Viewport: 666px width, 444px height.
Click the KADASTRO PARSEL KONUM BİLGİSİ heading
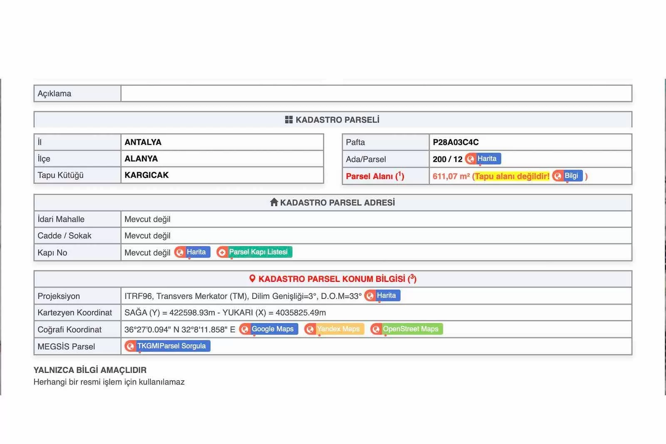coord(338,279)
